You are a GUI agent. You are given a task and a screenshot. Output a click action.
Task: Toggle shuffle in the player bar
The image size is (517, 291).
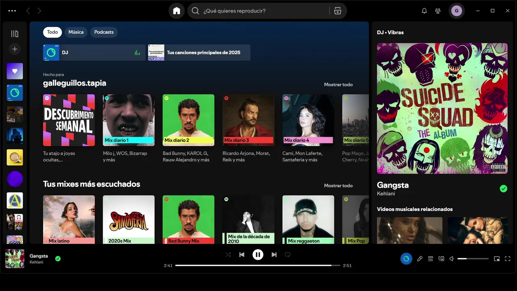coord(228,255)
